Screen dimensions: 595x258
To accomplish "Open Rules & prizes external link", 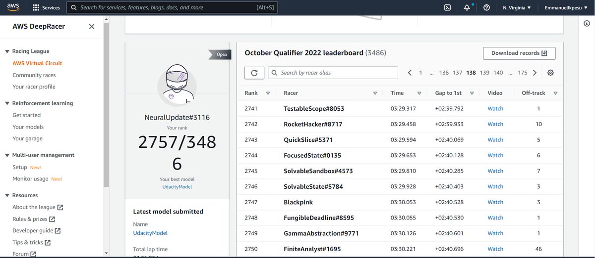I will pyautogui.click(x=34, y=219).
